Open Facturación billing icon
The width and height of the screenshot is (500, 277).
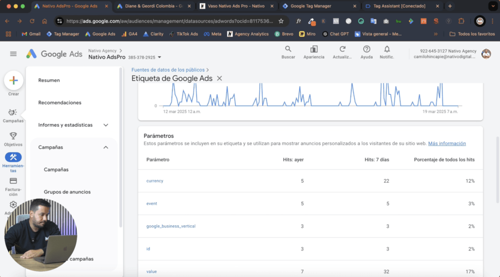13,181
